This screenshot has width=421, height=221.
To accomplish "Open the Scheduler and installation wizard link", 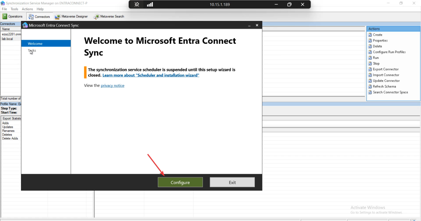I will [151, 75].
